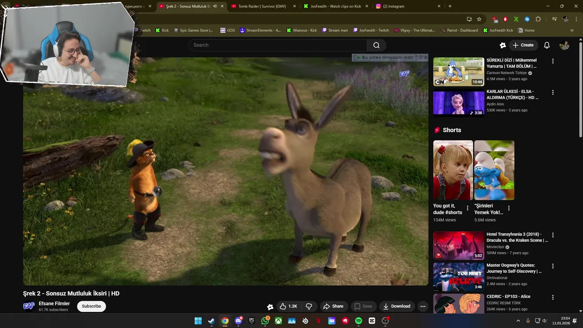Open WhatsApp from the taskbar
583x328 pixels.
[x=265, y=321]
